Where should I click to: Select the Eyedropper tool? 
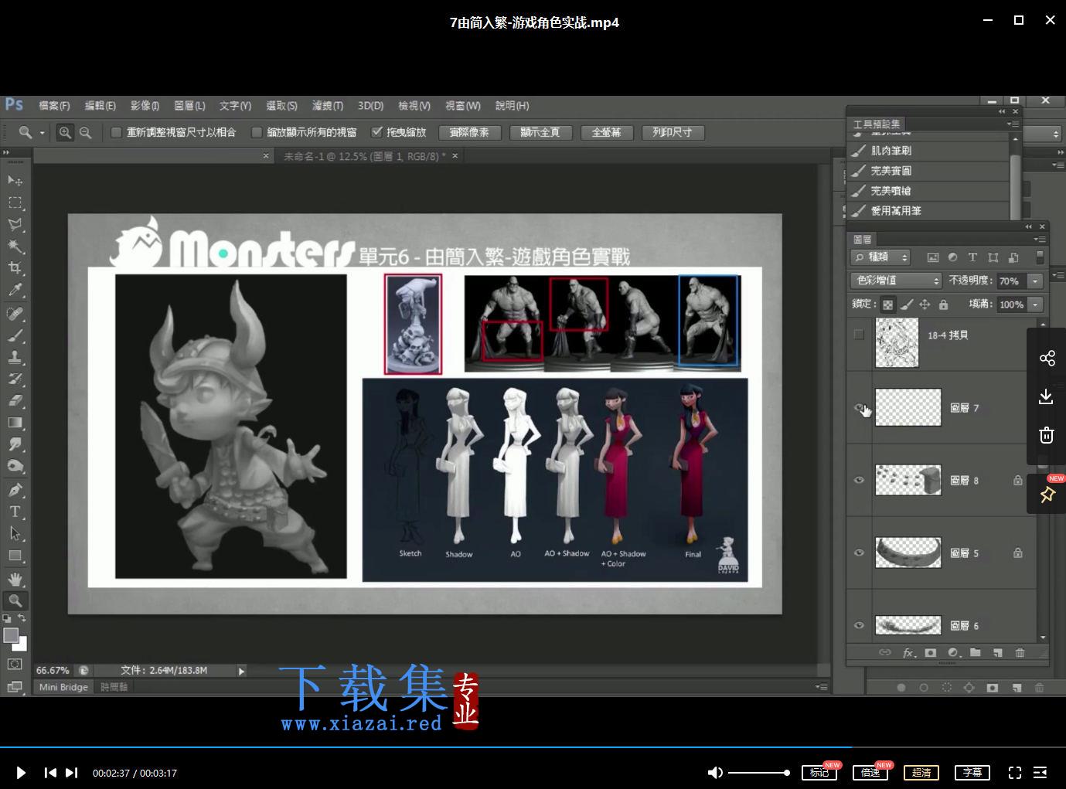[15, 290]
